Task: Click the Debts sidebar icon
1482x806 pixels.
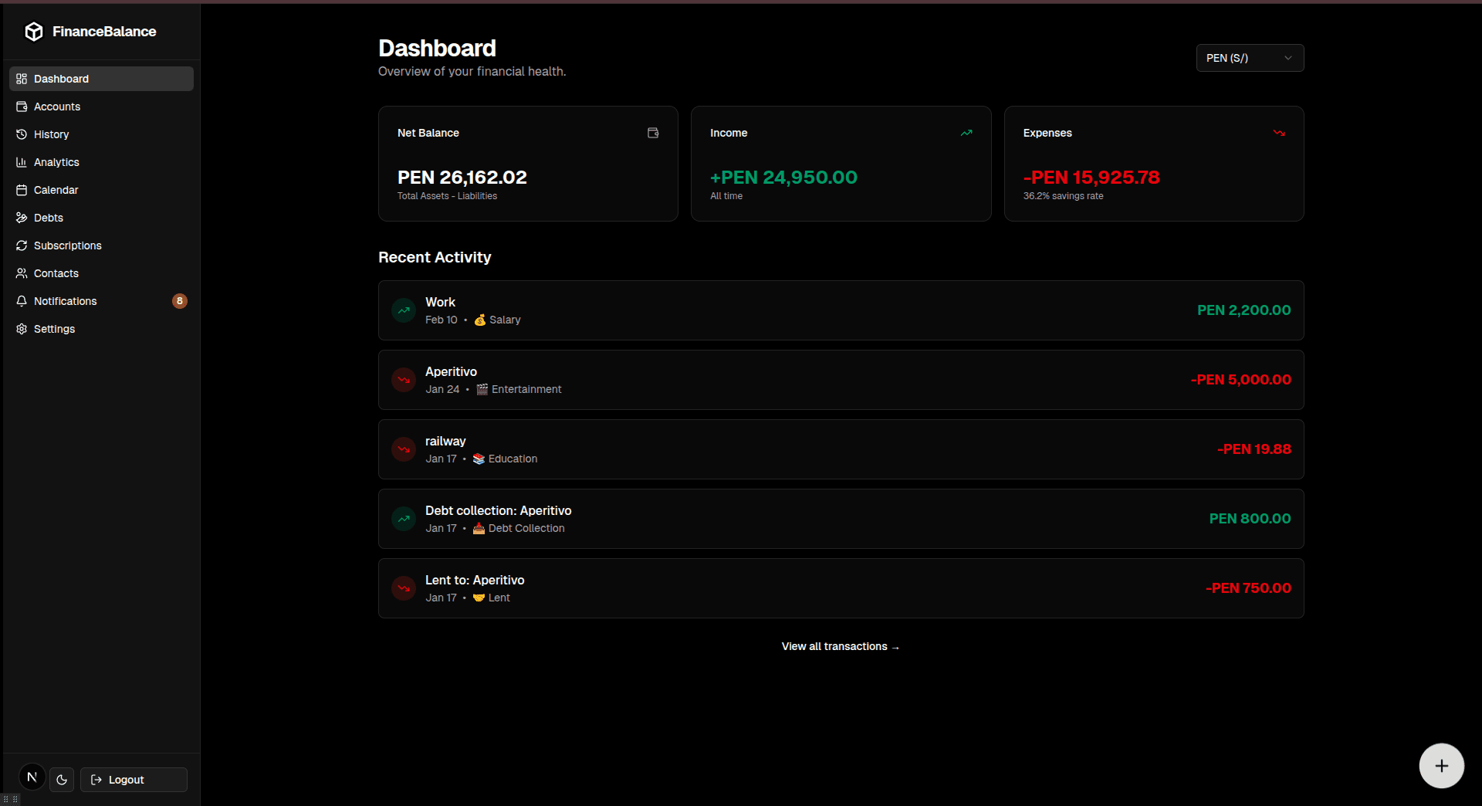Action: click(22, 218)
